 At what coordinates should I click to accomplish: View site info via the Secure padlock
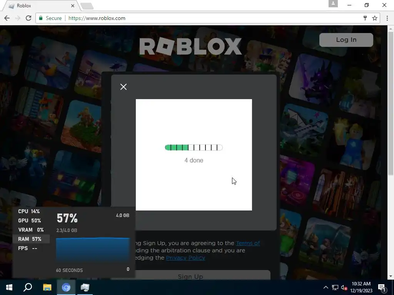[50, 18]
